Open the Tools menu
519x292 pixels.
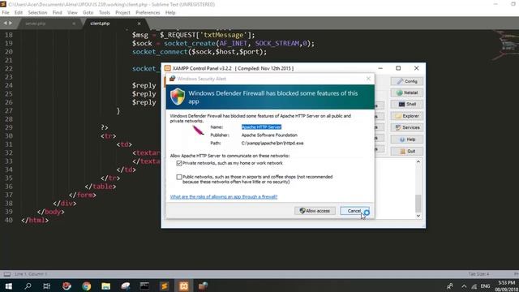click(x=105, y=13)
